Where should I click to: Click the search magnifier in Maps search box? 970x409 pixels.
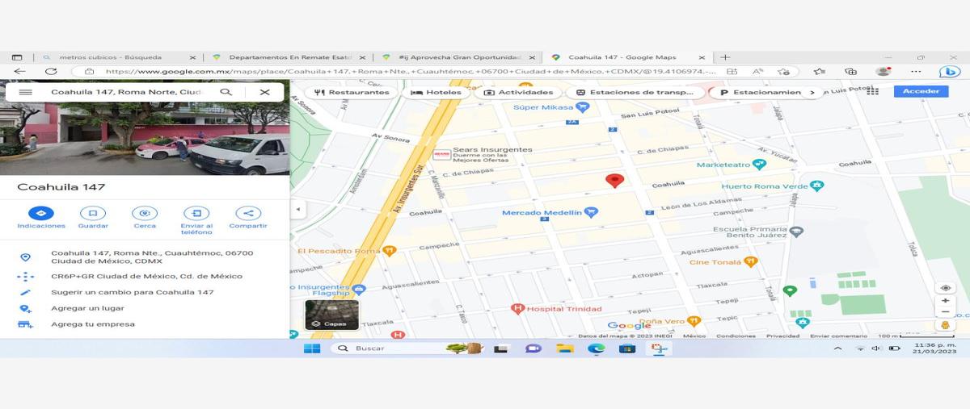pyautogui.click(x=226, y=92)
